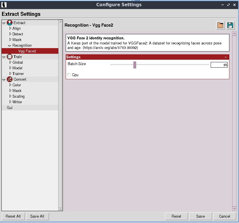239x223 pixels.
Task: Click the tree panel scroll down arrow
Action: 61,209
